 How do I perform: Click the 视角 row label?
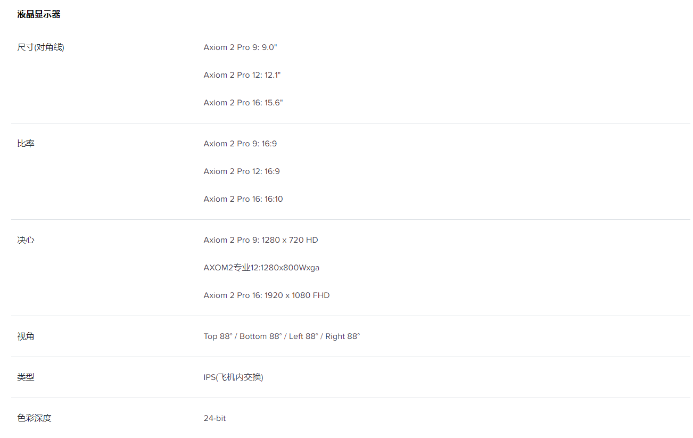pyautogui.click(x=26, y=336)
